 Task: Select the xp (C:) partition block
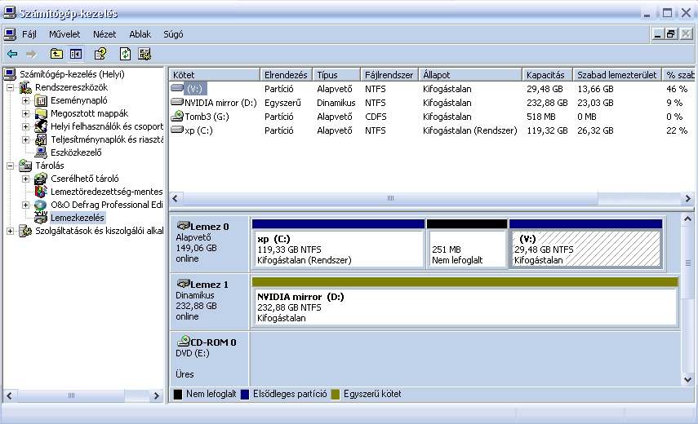338,249
